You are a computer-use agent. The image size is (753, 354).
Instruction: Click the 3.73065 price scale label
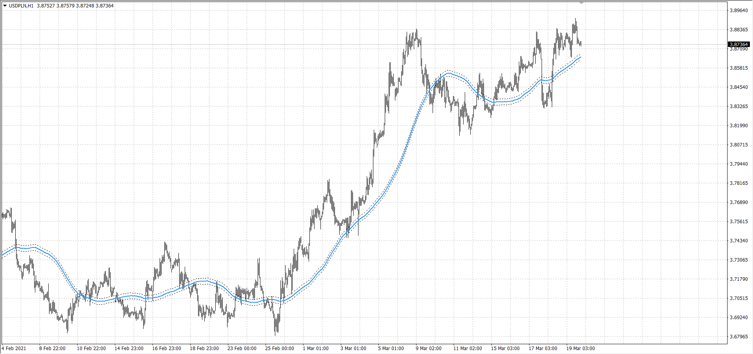click(738, 260)
